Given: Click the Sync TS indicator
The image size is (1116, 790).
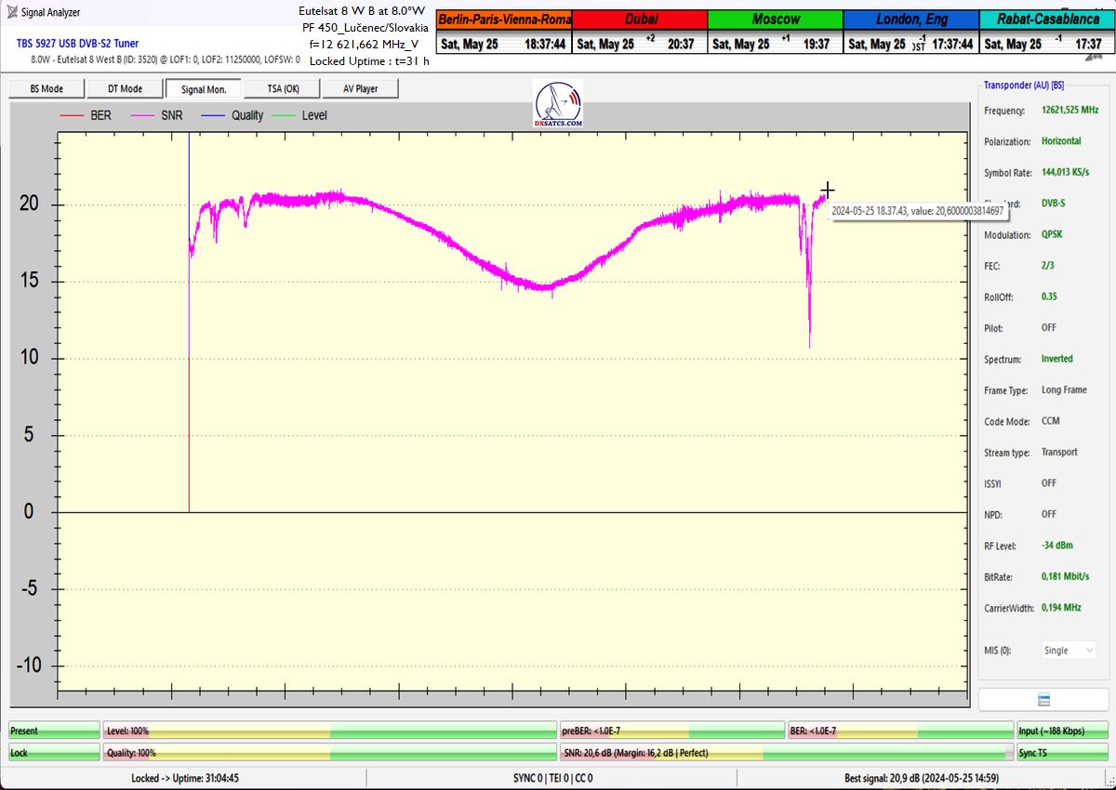Looking at the screenshot, I should click(1062, 753).
